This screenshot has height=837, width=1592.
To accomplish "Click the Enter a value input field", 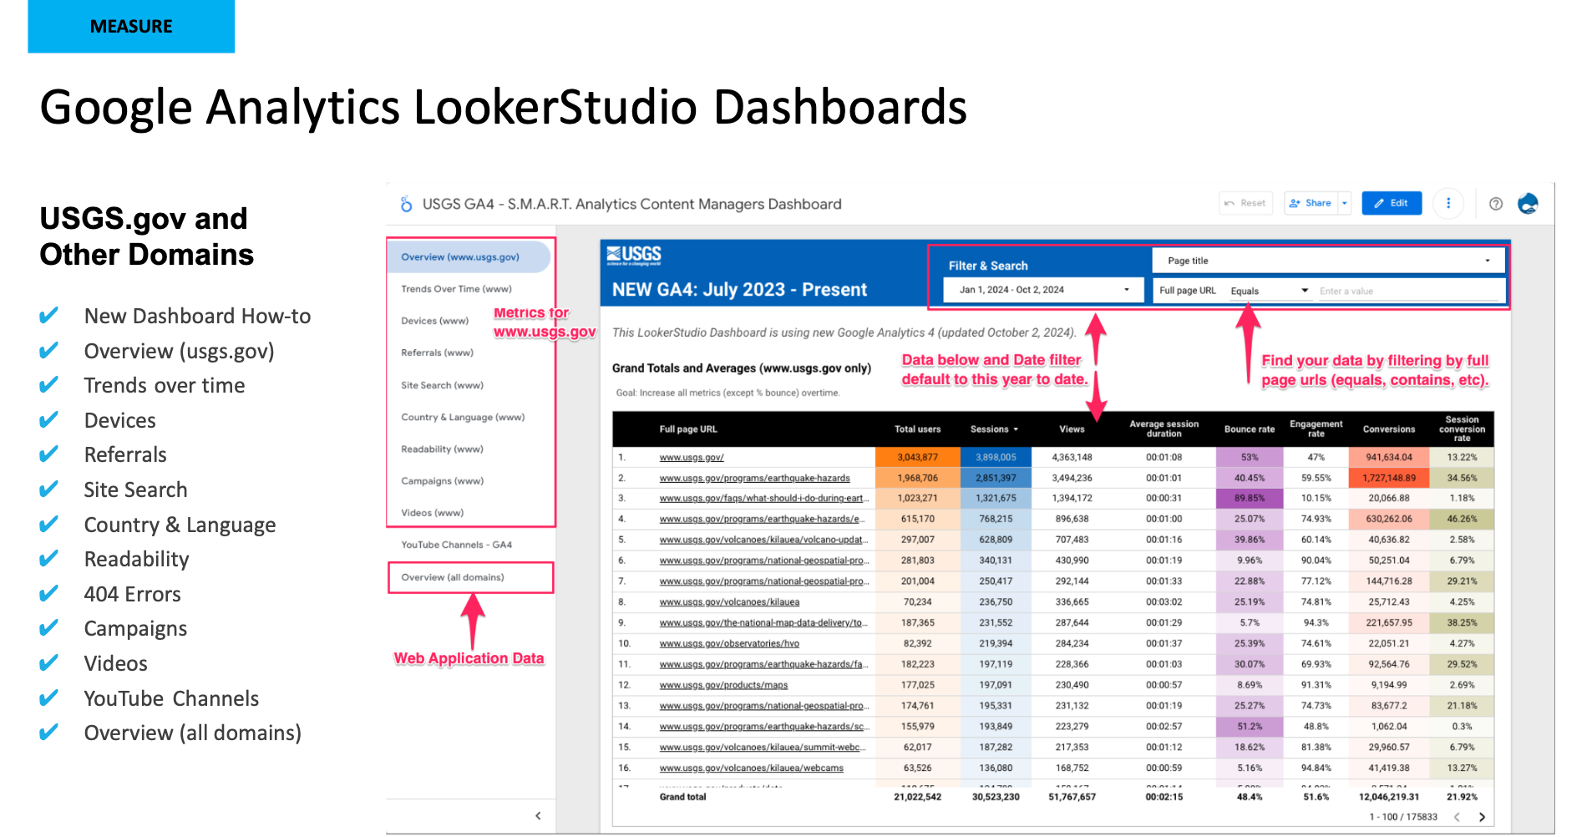I will click(x=1408, y=291).
